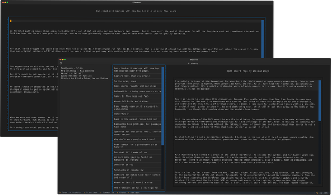Select the 'Aktuell - FAZ.NET' feed
Image resolution: width=331 pixels, height=195 pixels.
72,73
